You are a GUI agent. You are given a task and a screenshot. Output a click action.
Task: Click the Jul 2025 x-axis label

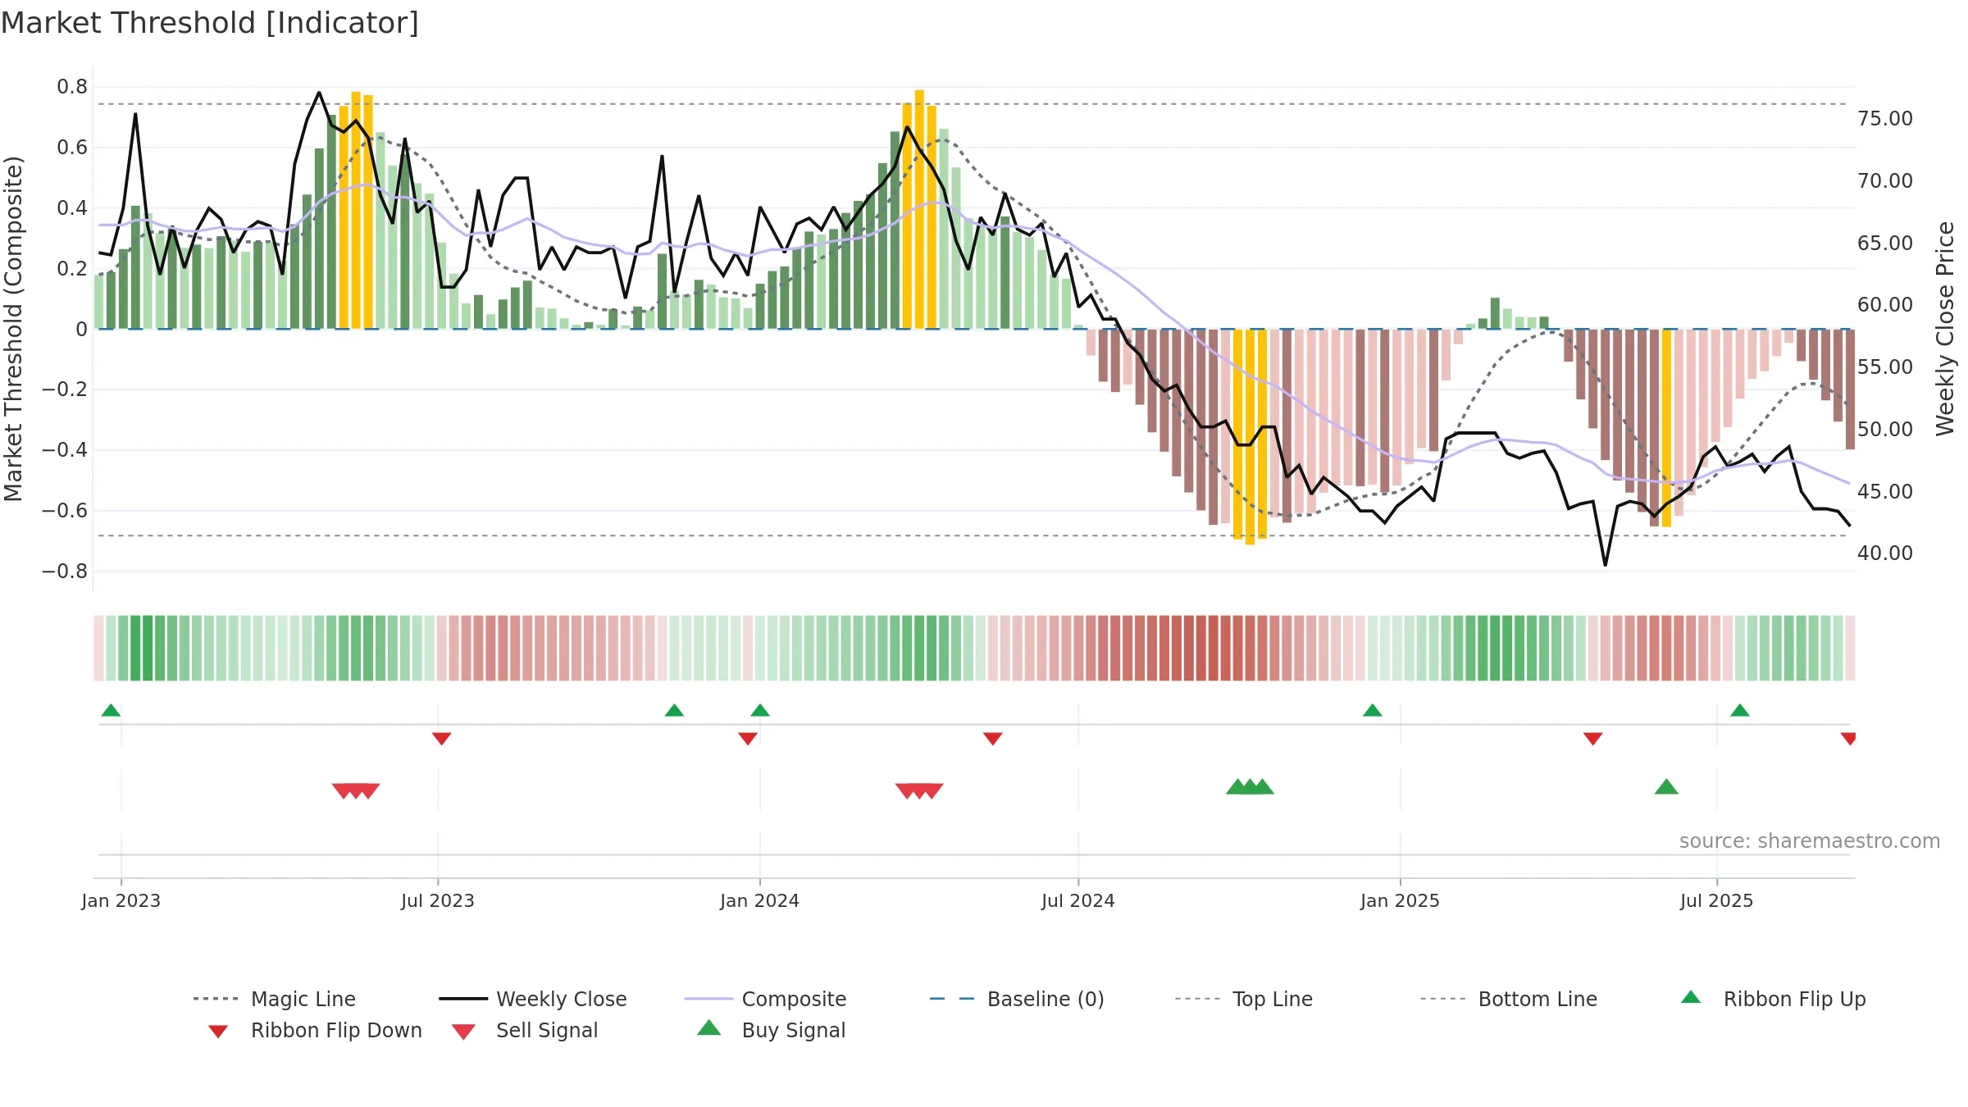click(1717, 901)
